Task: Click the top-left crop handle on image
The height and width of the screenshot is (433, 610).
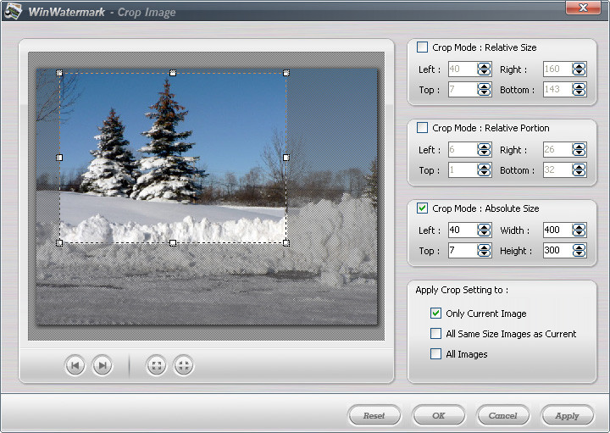Action: [x=59, y=73]
